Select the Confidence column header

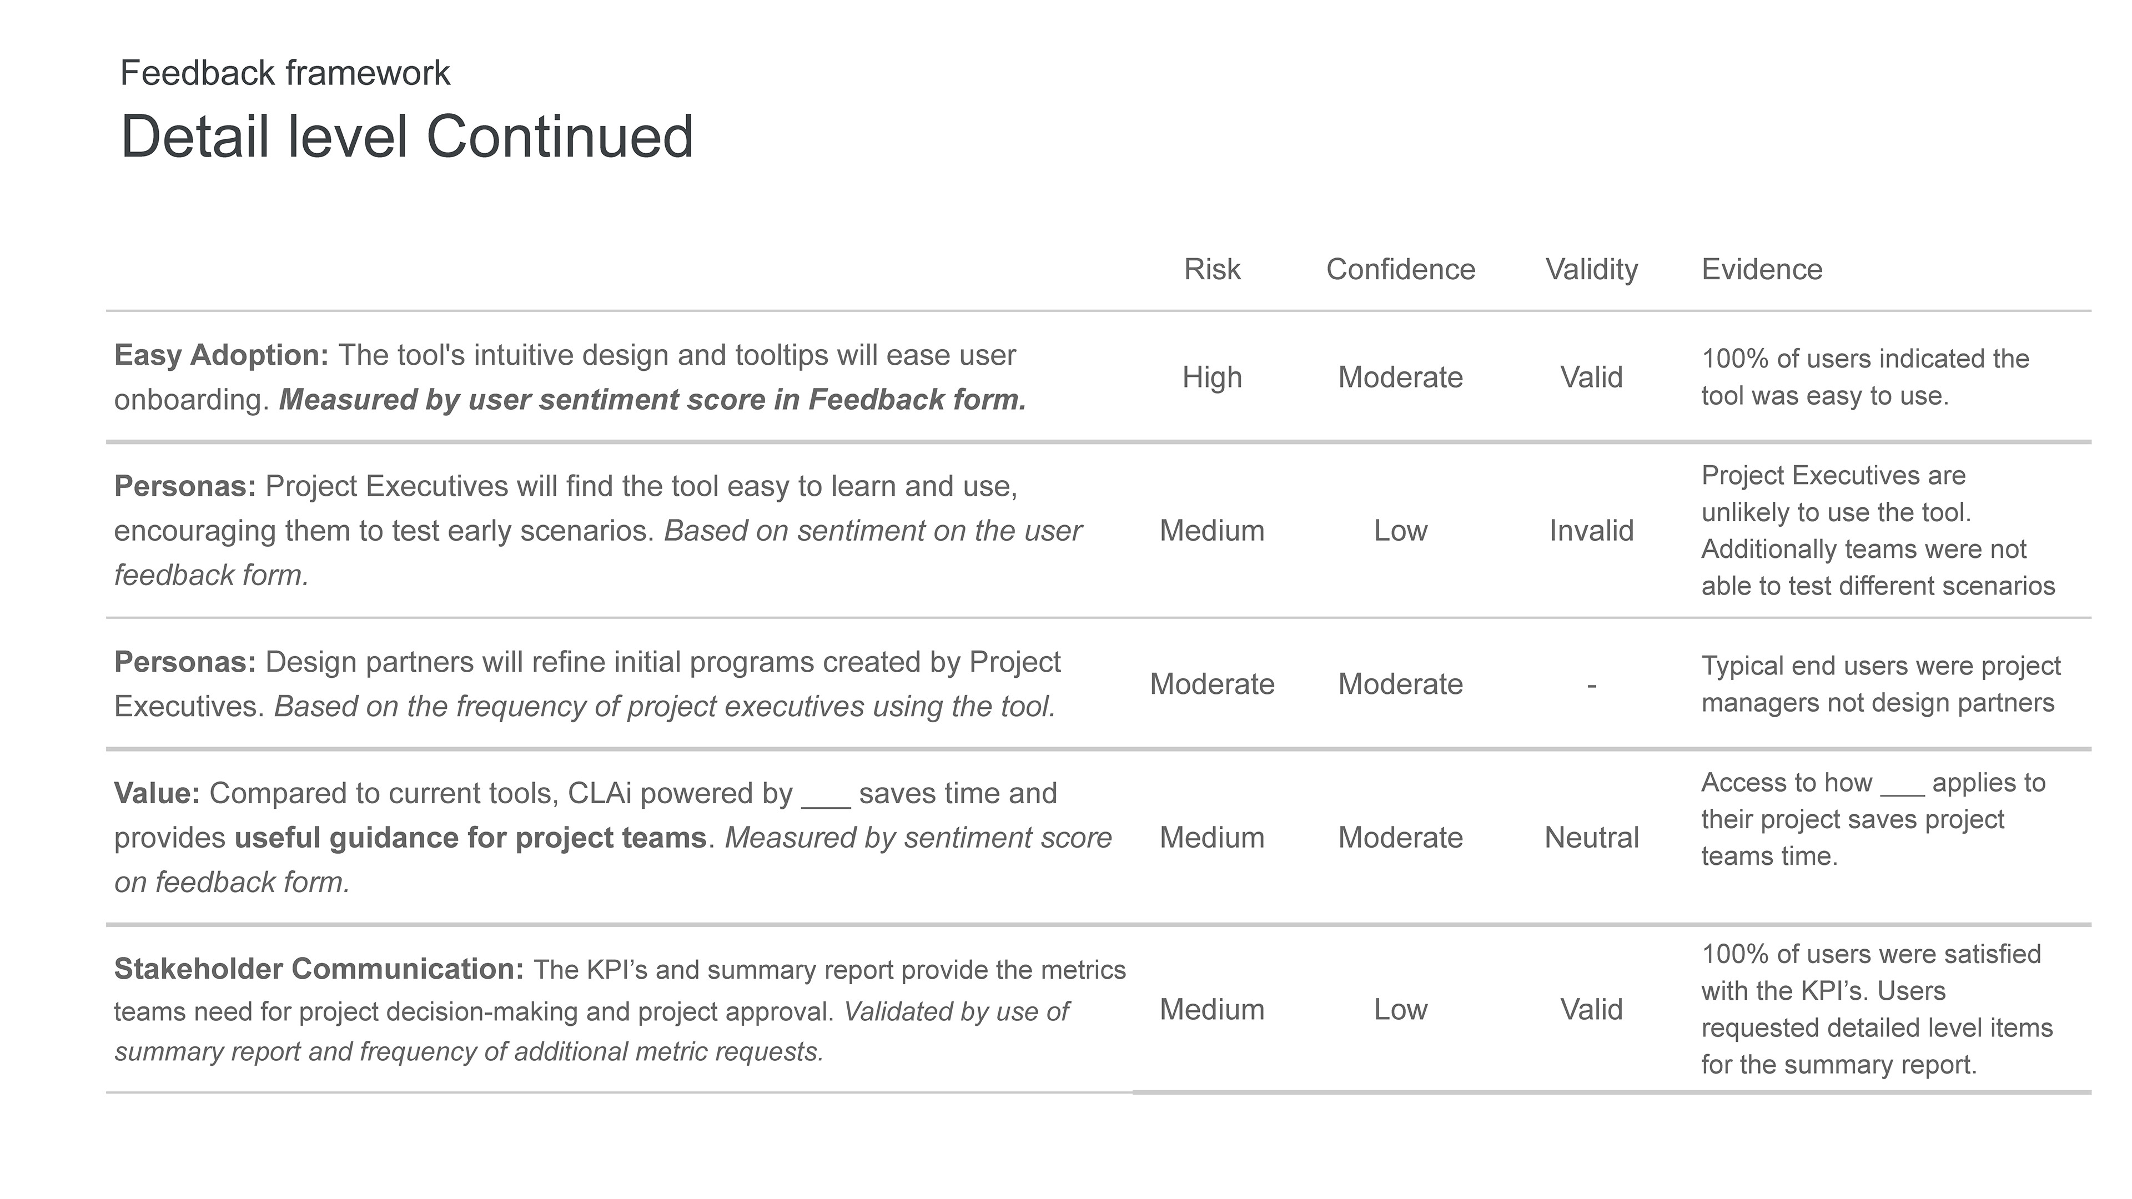tap(1400, 269)
